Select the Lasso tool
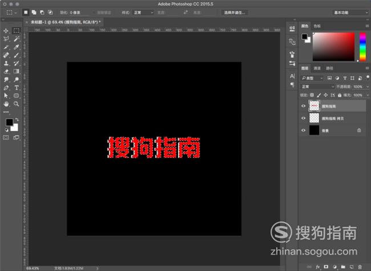 click(x=6, y=39)
